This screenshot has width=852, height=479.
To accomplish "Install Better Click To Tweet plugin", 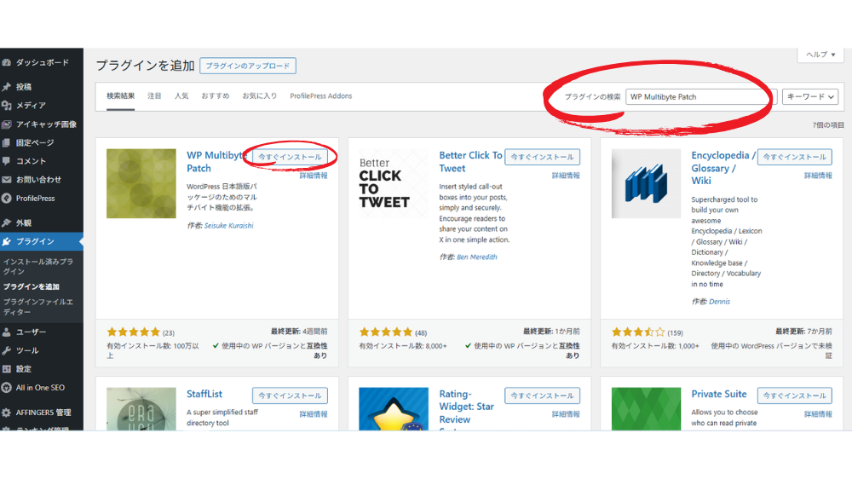I will pyautogui.click(x=542, y=157).
